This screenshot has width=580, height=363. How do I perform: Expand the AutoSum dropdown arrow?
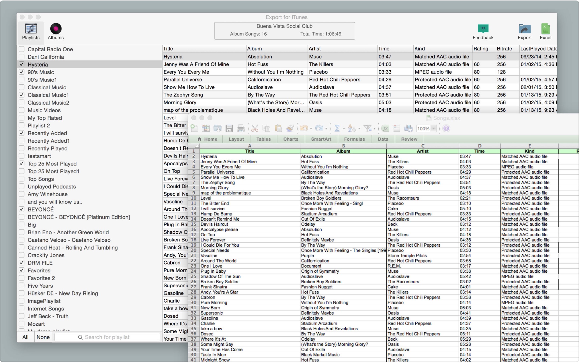pyautogui.click(x=344, y=129)
